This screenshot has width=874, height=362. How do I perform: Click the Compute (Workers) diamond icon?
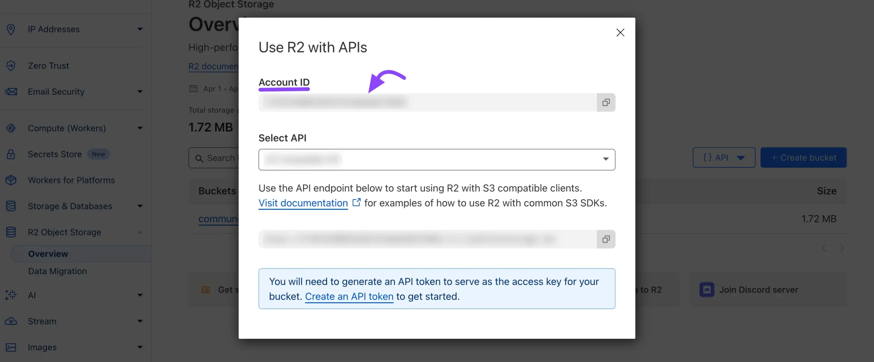(x=11, y=128)
